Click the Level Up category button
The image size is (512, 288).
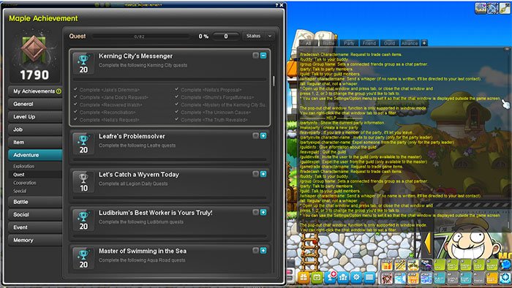click(35, 117)
